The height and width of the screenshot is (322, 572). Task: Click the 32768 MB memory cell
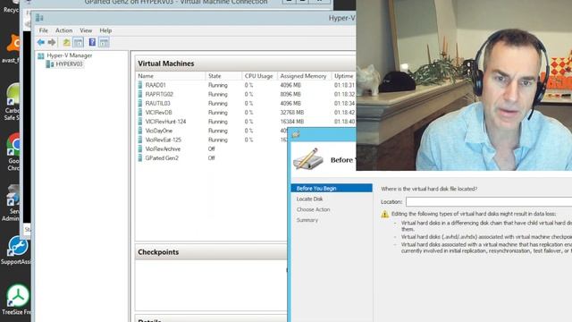point(292,113)
